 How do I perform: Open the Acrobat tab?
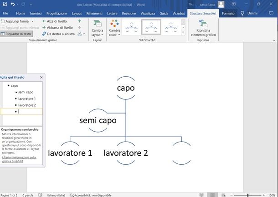point(179,14)
